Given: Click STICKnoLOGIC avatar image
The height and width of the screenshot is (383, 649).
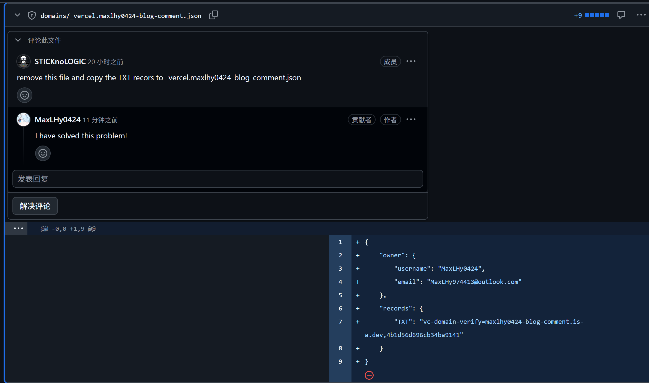Looking at the screenshot, I should pyautogui.click(x=24, y=61).
